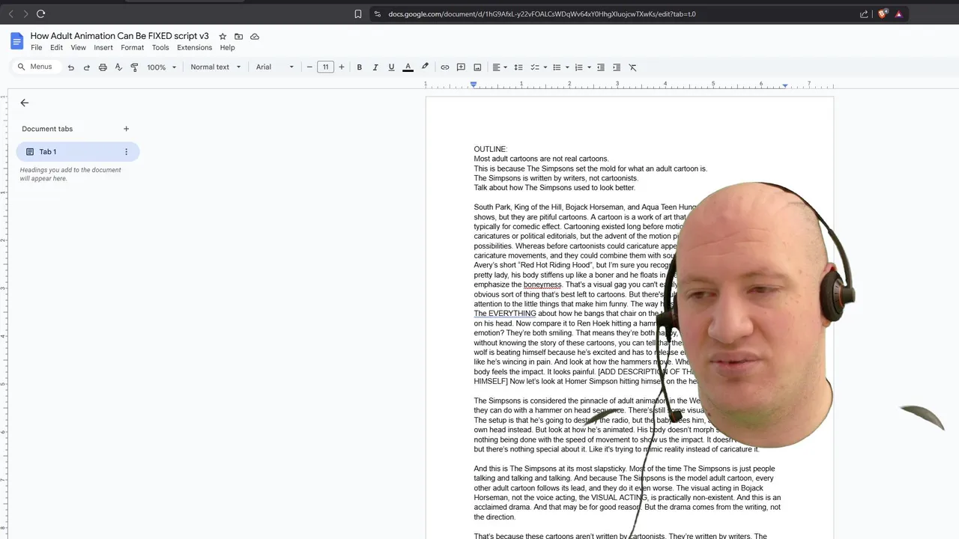Open text alignment options
The height and width of the screenshot is (539, 959).
(499, 67)
